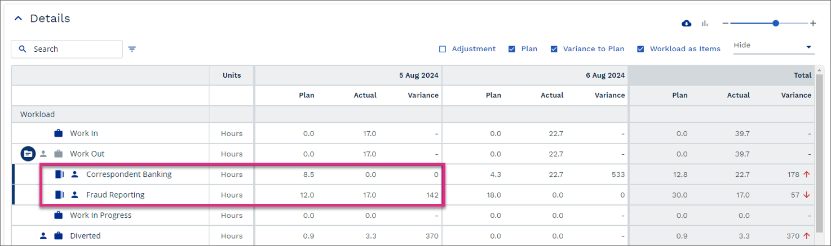
Task: Collapse the Details section chevron
Action: [x=19, y=19]
